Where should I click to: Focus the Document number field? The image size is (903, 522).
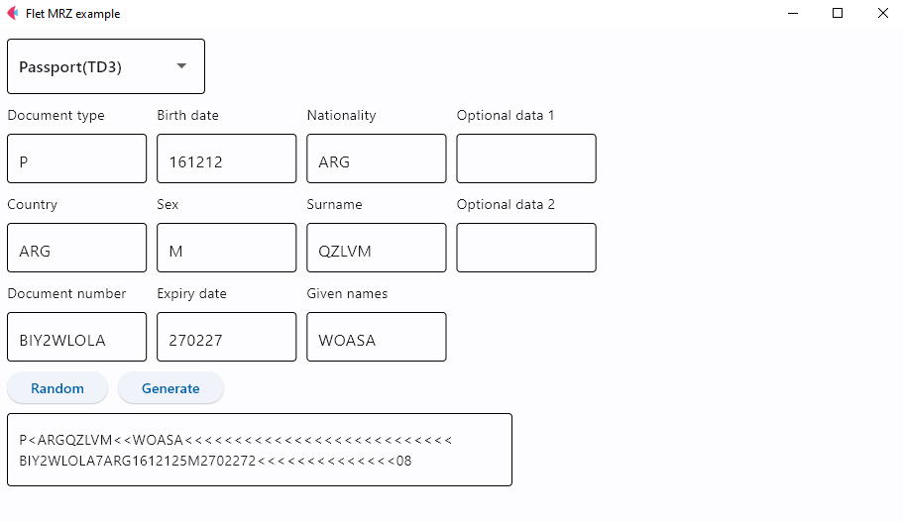click(76, 337)
